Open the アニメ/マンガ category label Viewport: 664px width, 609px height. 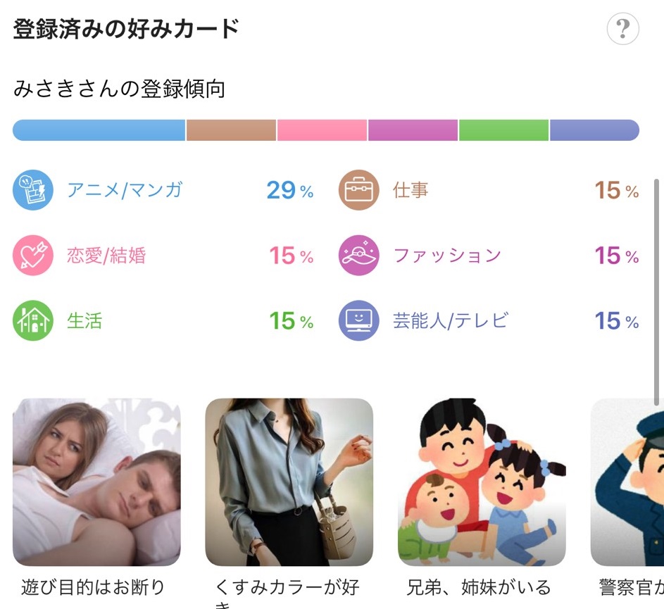(x=125, y=190)
